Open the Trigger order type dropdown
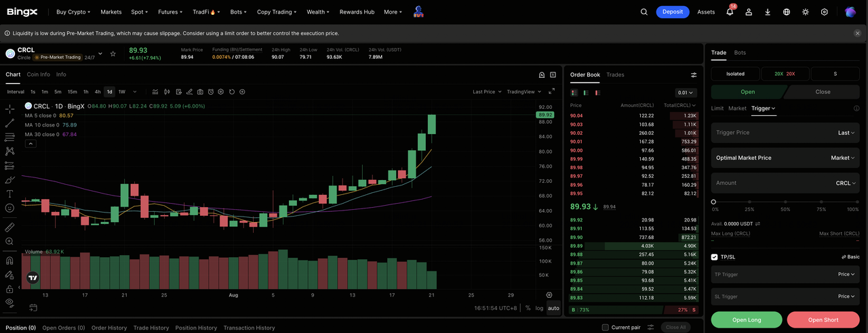Image resolution: width=868 pixels, height=333 pixels. [x=764, y=108]
